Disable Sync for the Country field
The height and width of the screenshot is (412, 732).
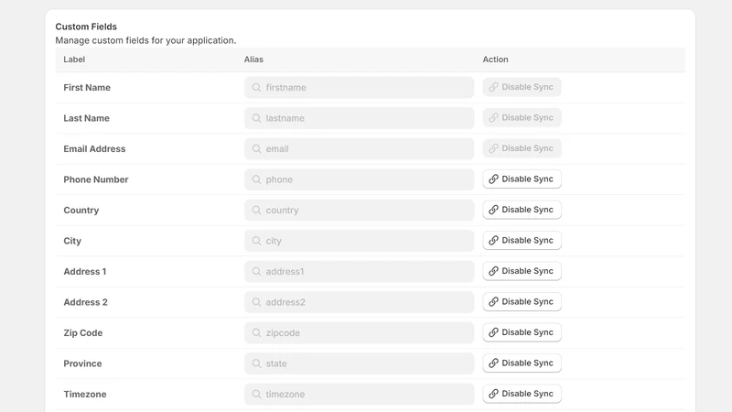point(522,210)
